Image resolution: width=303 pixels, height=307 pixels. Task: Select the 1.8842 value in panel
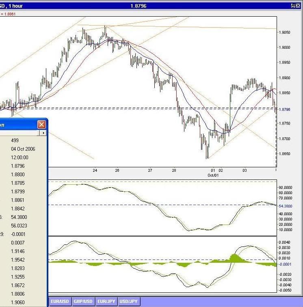pos(18,208)
